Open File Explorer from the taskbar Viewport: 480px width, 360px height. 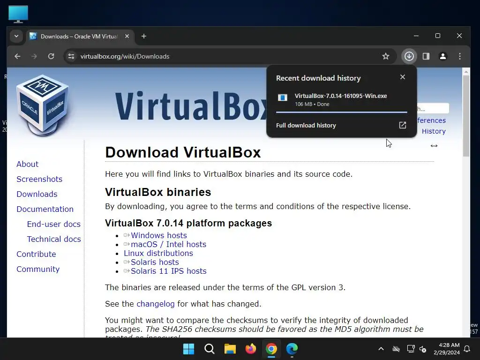(230, 349)
